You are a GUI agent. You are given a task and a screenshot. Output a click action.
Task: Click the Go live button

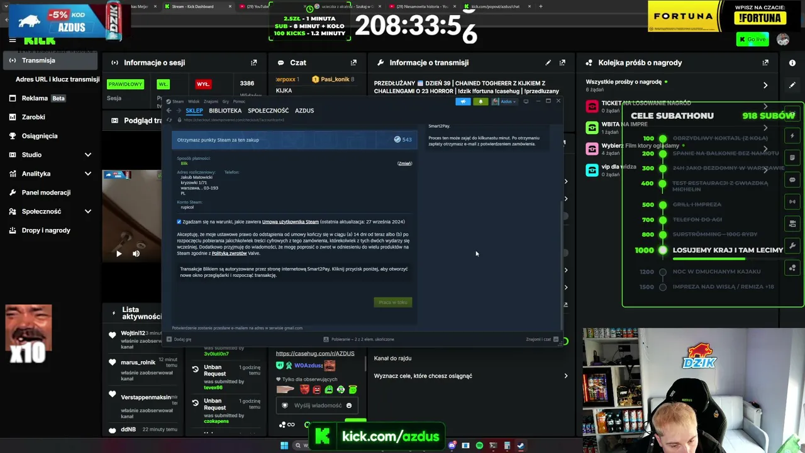tap(752, 39)
